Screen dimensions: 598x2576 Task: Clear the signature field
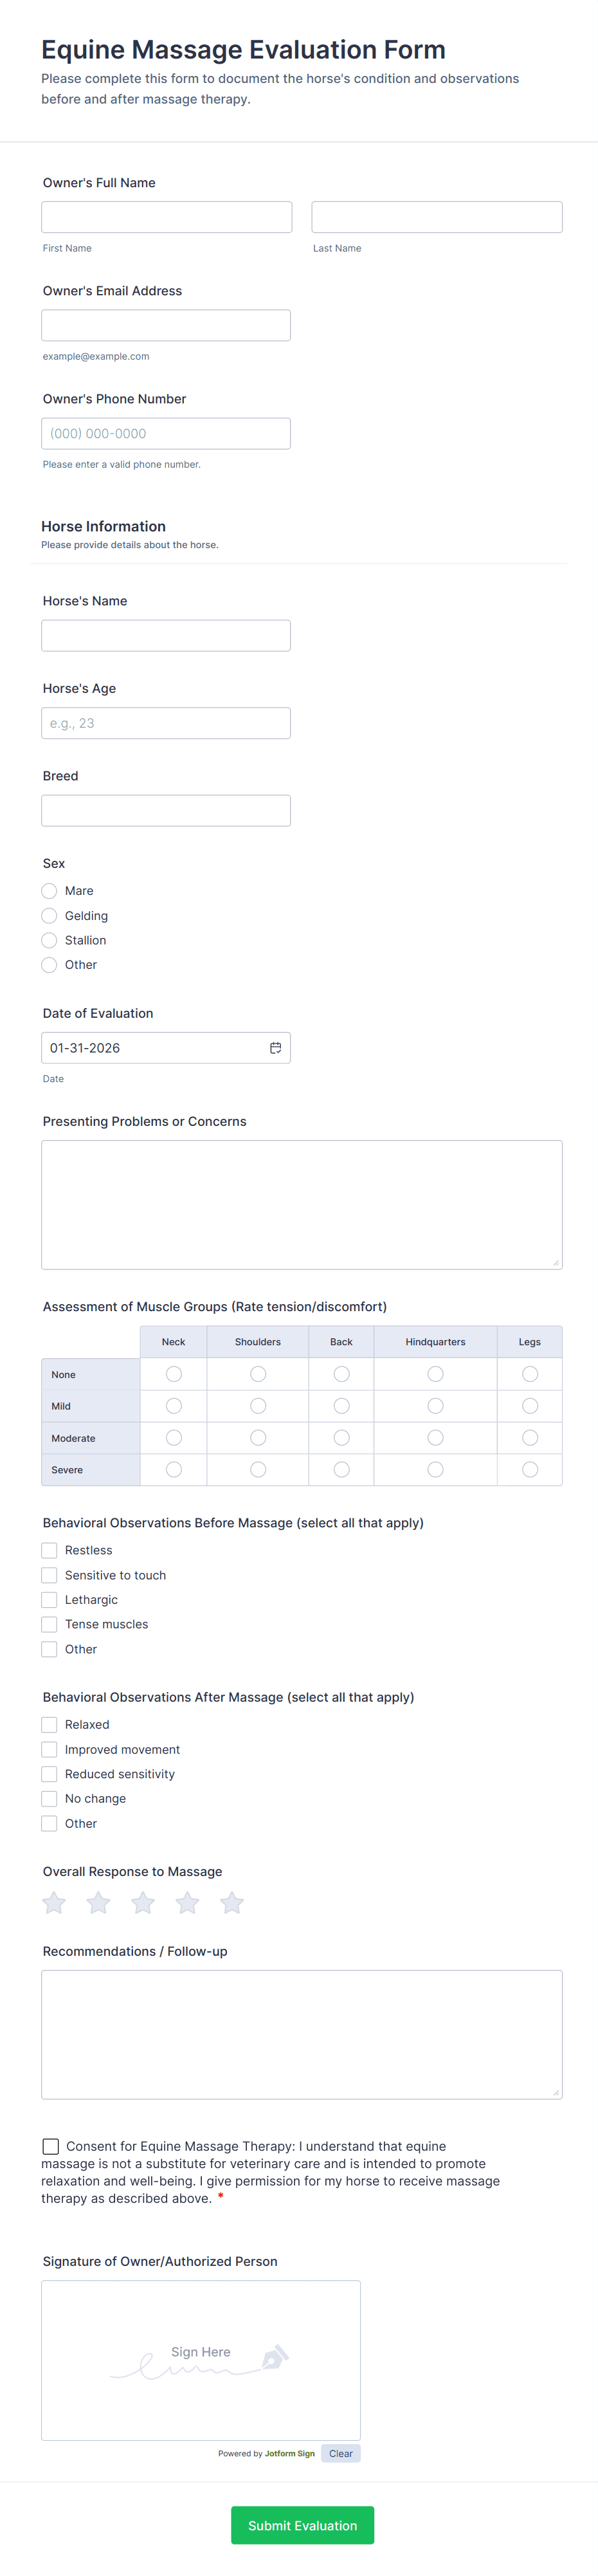coord(340,2453)
